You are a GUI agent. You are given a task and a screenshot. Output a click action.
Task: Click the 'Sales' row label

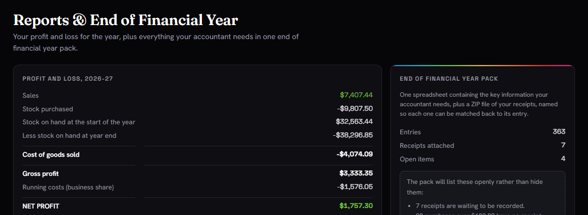click(31, 96)
